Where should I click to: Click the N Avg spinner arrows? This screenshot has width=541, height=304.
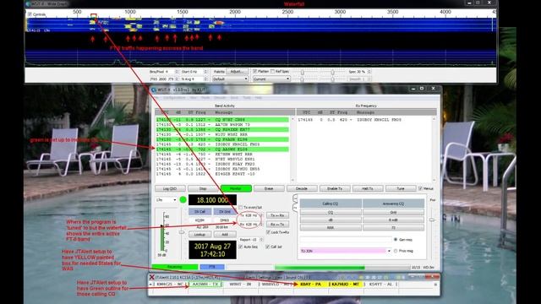(205, 79)
